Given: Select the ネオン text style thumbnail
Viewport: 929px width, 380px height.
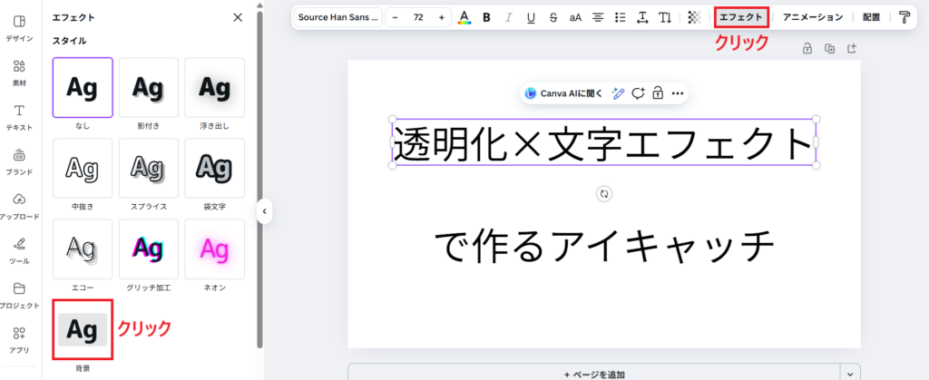Looking at the screenshot, I should tap(214, 248).
